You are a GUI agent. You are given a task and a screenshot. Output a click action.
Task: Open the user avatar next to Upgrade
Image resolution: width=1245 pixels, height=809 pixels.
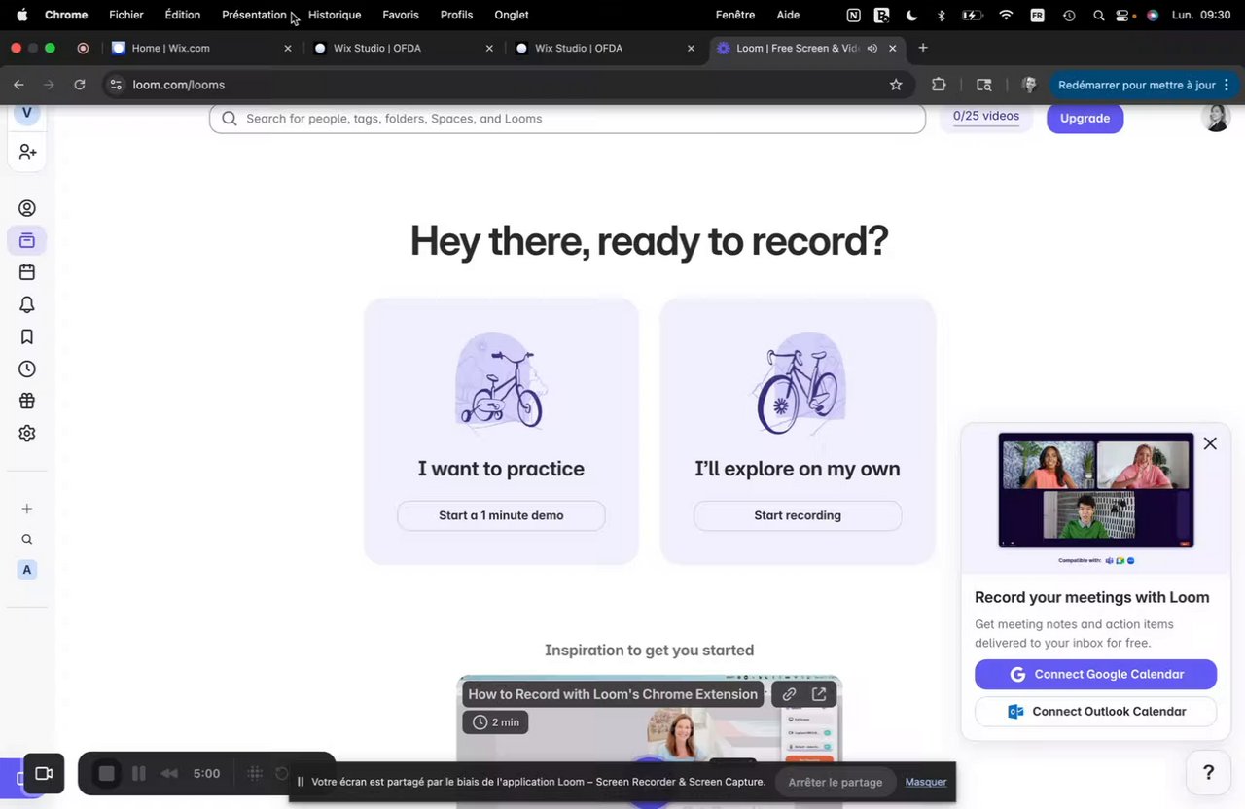pos(1216,117)
